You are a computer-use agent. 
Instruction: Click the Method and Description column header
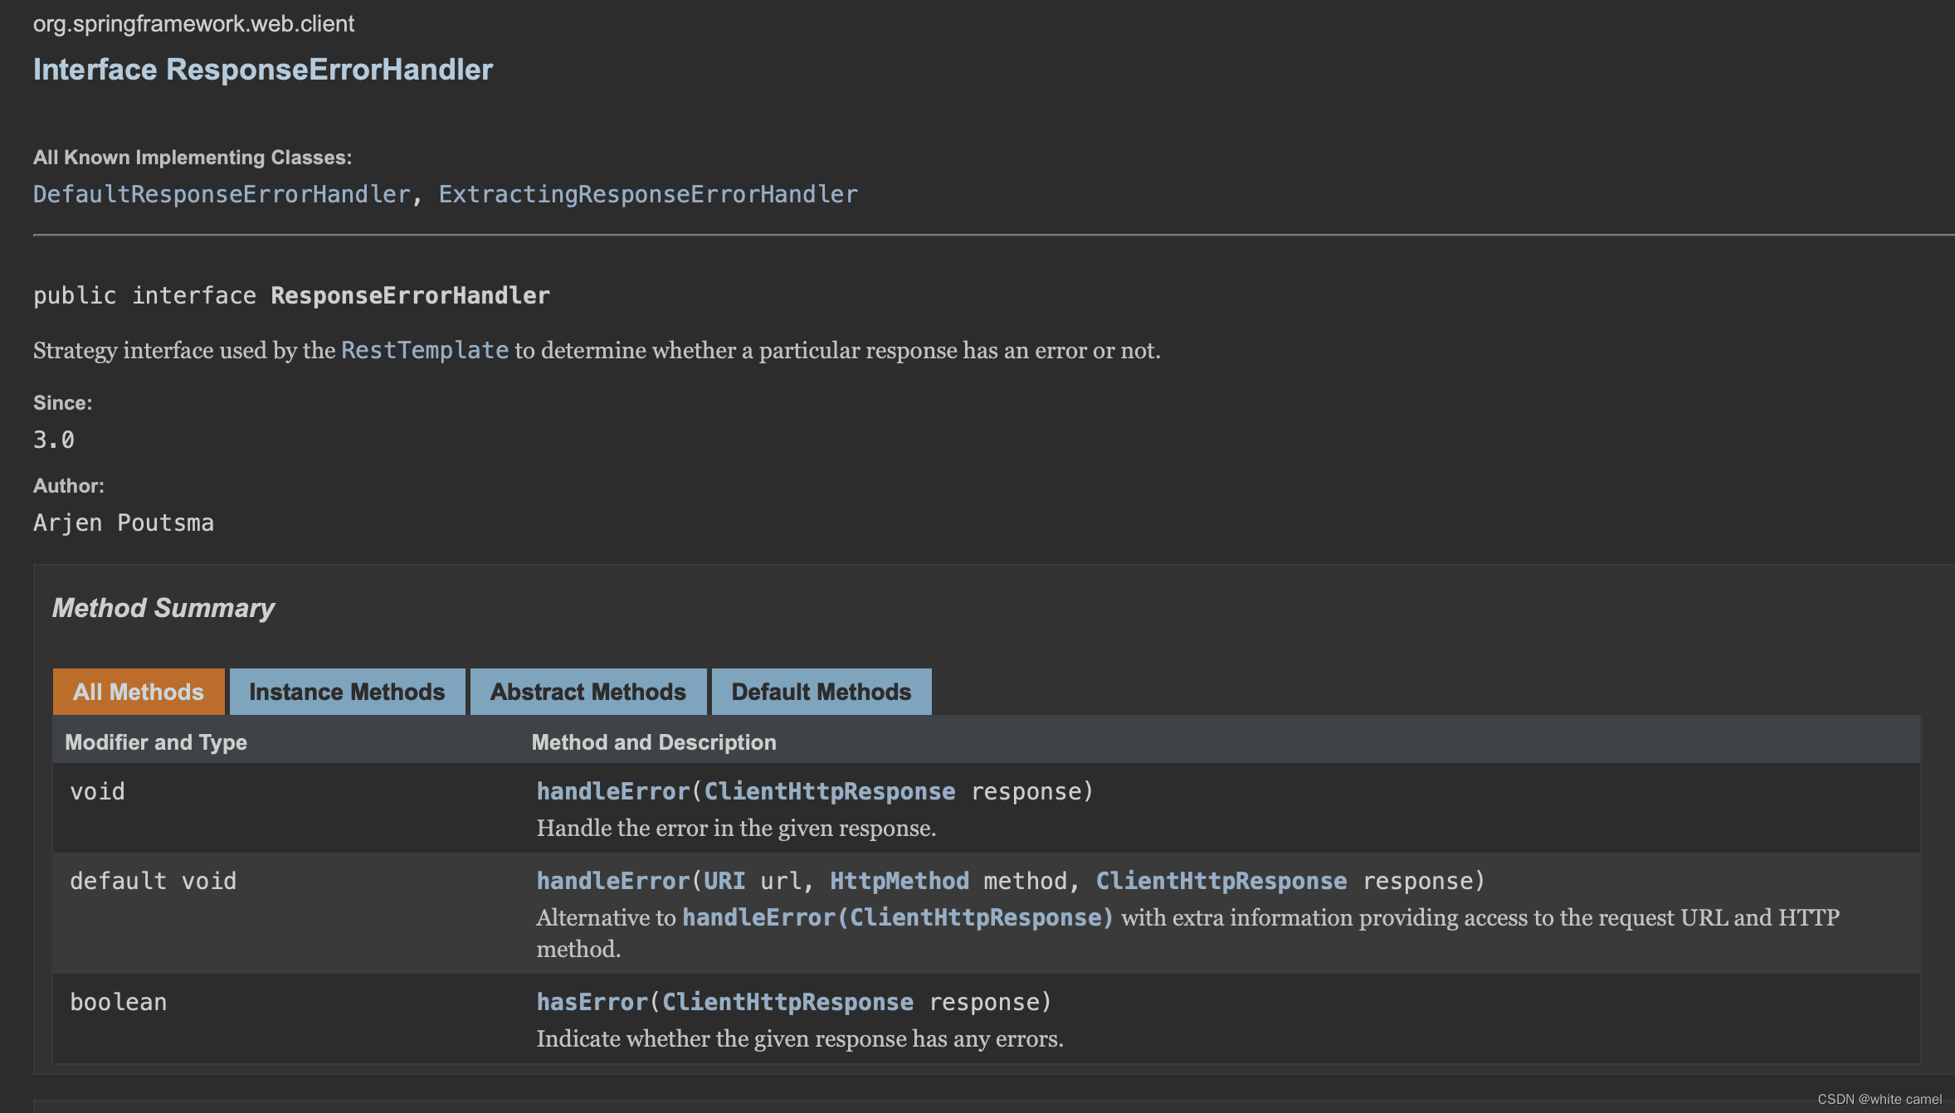tap(653, 742)
